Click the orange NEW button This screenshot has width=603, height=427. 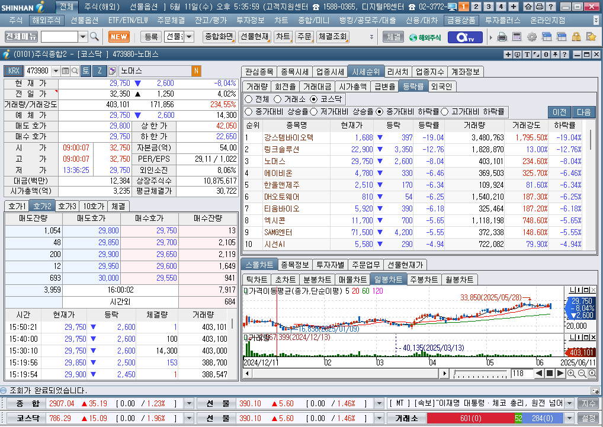(119, 37)
